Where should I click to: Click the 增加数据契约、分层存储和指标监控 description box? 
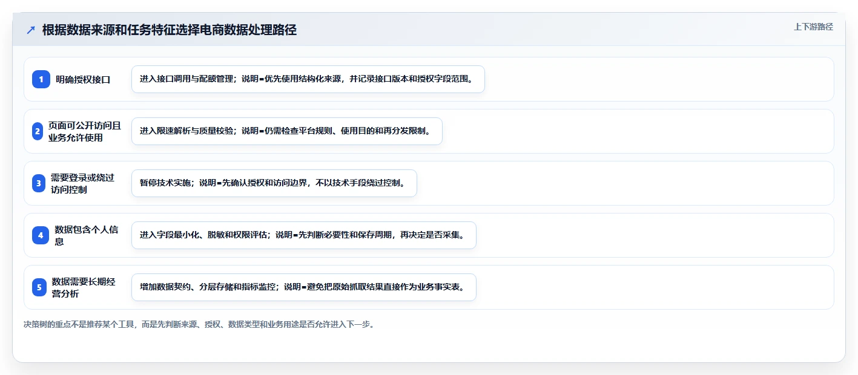click(x=304, y=287)
